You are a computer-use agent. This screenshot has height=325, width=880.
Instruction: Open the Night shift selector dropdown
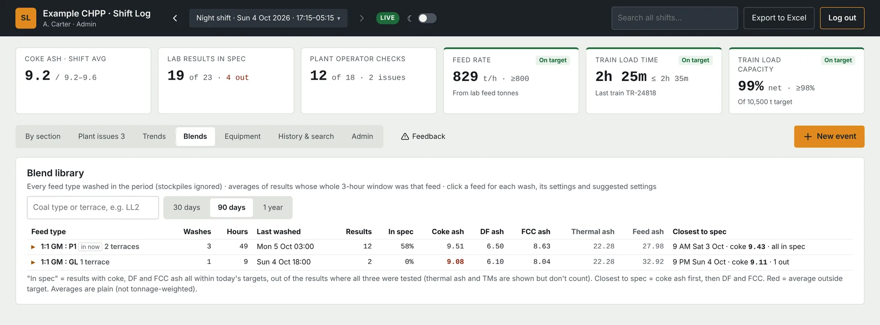pyautogui.click(x=268, y=18)
